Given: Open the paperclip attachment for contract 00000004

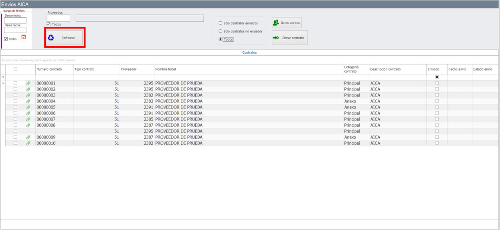Looking at the screenshot, I should tap(28, 101).
